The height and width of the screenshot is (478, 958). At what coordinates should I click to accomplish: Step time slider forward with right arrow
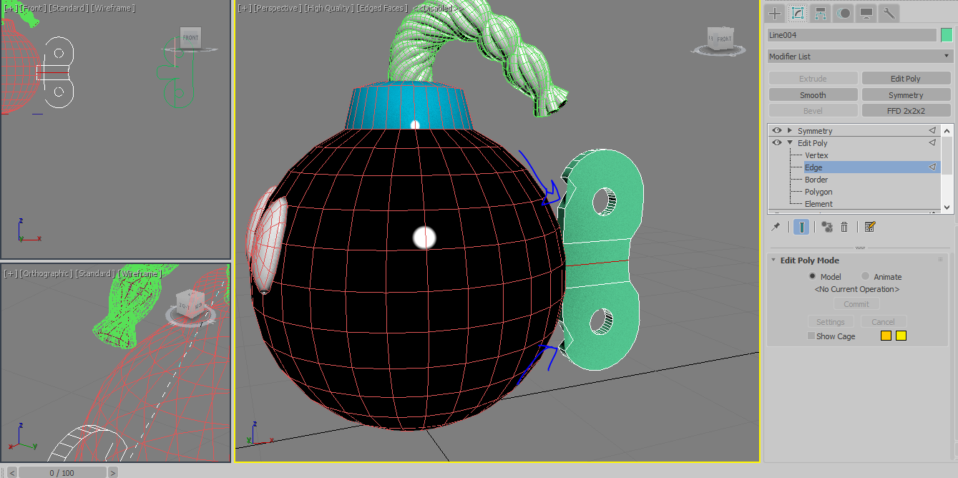(x=112, y=473)
